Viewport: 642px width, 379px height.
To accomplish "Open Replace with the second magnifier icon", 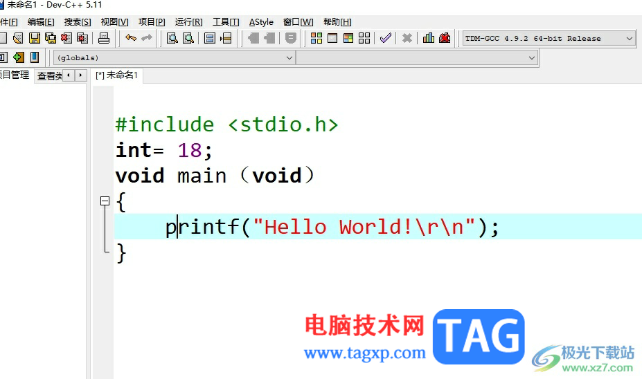I will 188,39.
